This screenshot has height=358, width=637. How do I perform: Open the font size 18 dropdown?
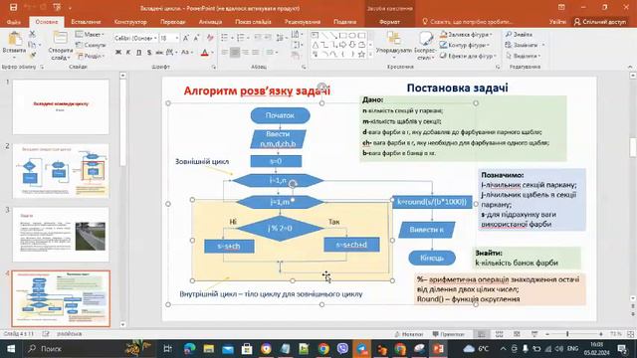point(177,38)
